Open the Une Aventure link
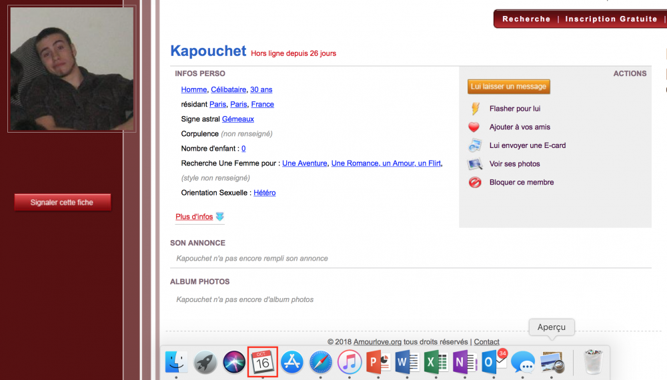The image size is (667, 380). point(304,163)
